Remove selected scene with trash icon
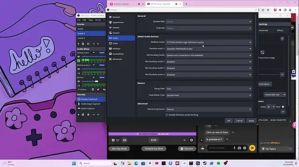Viewport: 299px width, 167px height. pos(83,44)
